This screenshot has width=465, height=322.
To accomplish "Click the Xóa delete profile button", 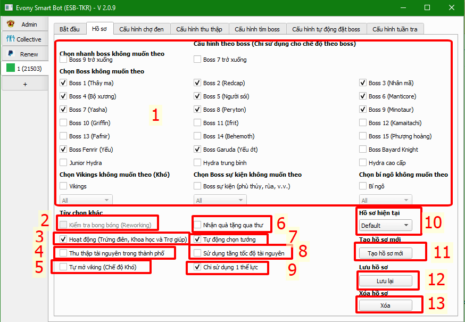I will click(385, 305).
